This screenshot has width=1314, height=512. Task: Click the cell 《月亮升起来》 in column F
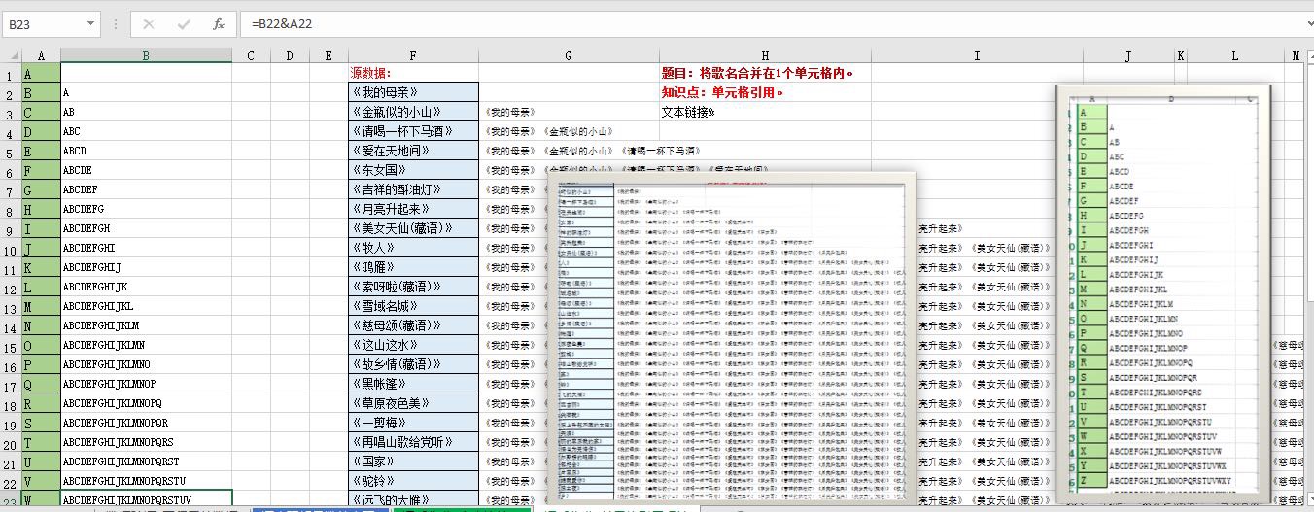(413, 209)
